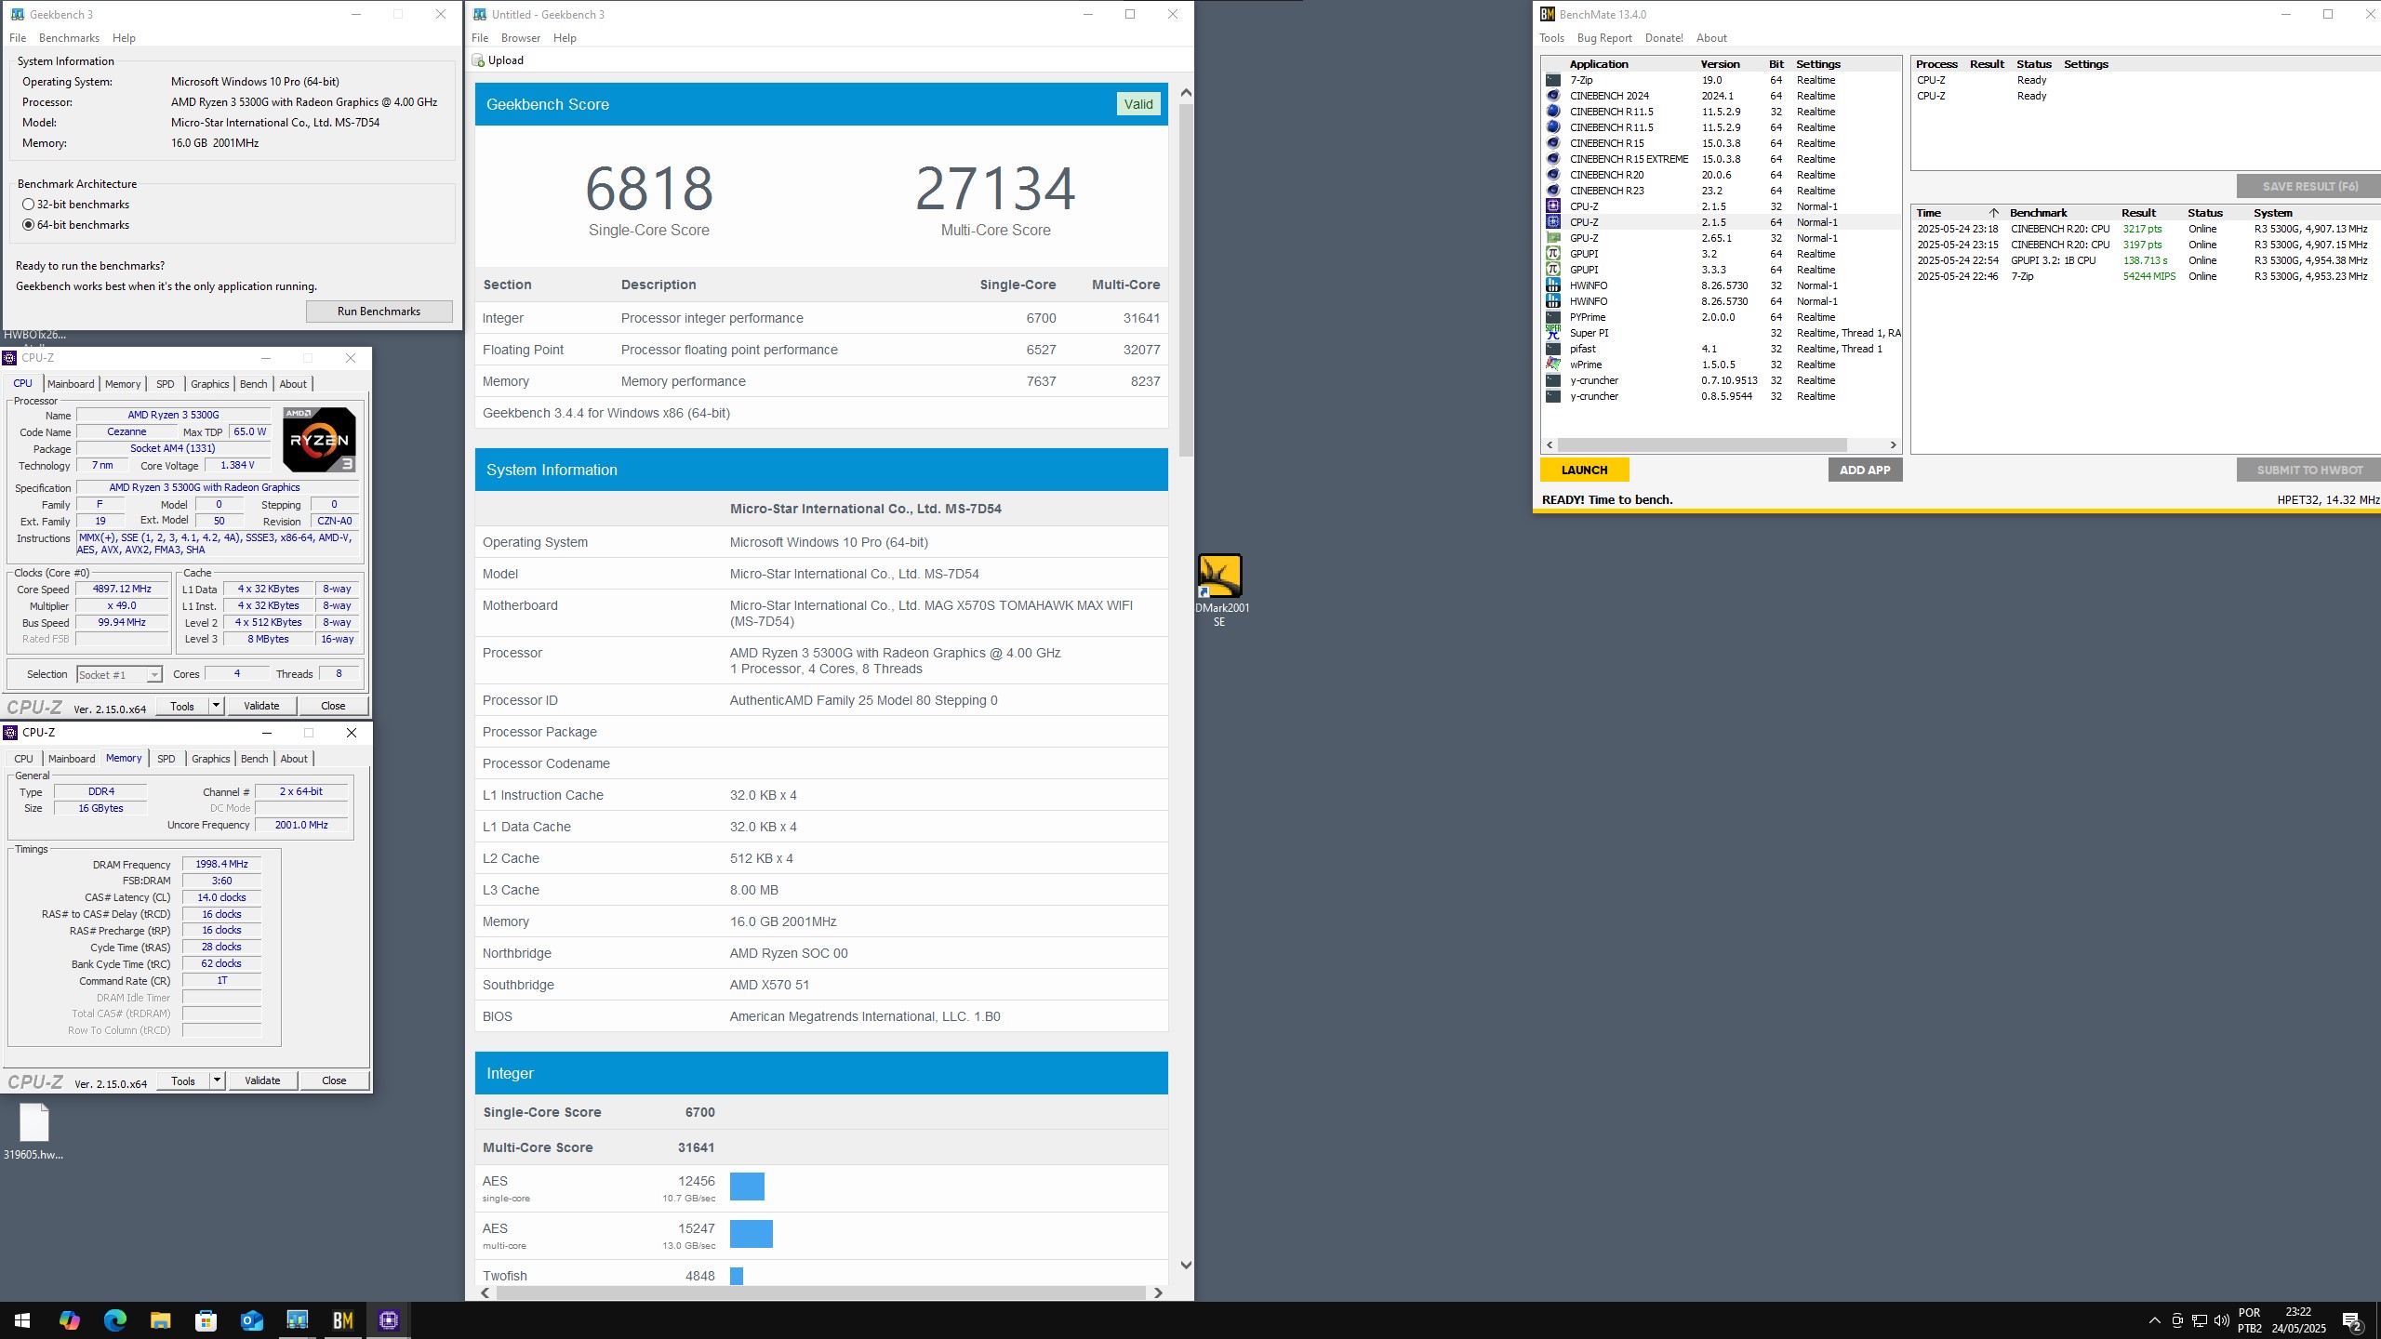Open File Explorer from the taskbar
This screenshot has height=1339, width=2381.
pos(160,1320)
